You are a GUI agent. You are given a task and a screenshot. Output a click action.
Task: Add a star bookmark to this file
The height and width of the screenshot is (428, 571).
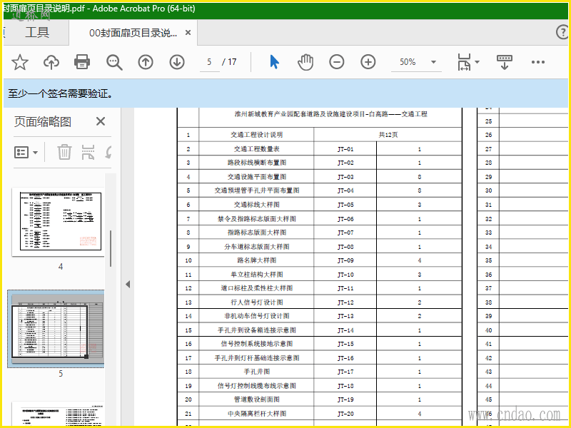tap(20, 62)
